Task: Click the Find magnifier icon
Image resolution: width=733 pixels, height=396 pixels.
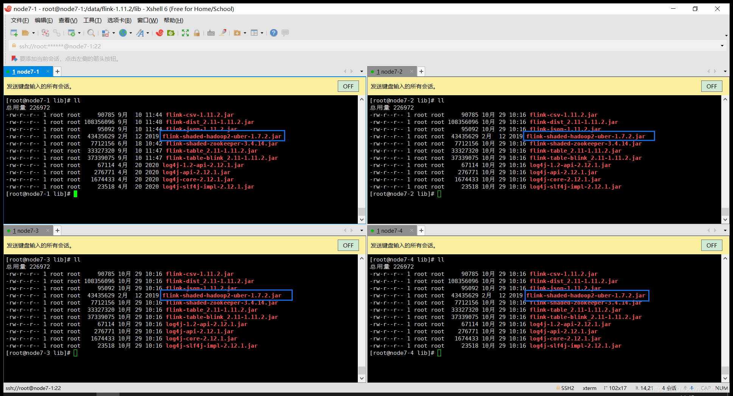Action: pos(91,33)
